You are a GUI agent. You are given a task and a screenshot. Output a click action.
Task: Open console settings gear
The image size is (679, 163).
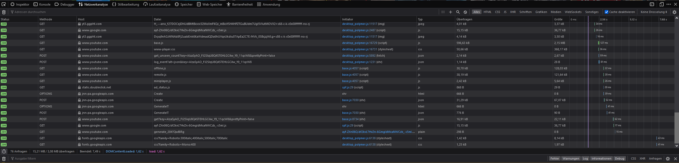coord(668,159)
